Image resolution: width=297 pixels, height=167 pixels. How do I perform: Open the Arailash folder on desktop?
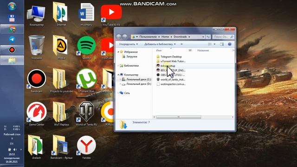pos(36,147)
